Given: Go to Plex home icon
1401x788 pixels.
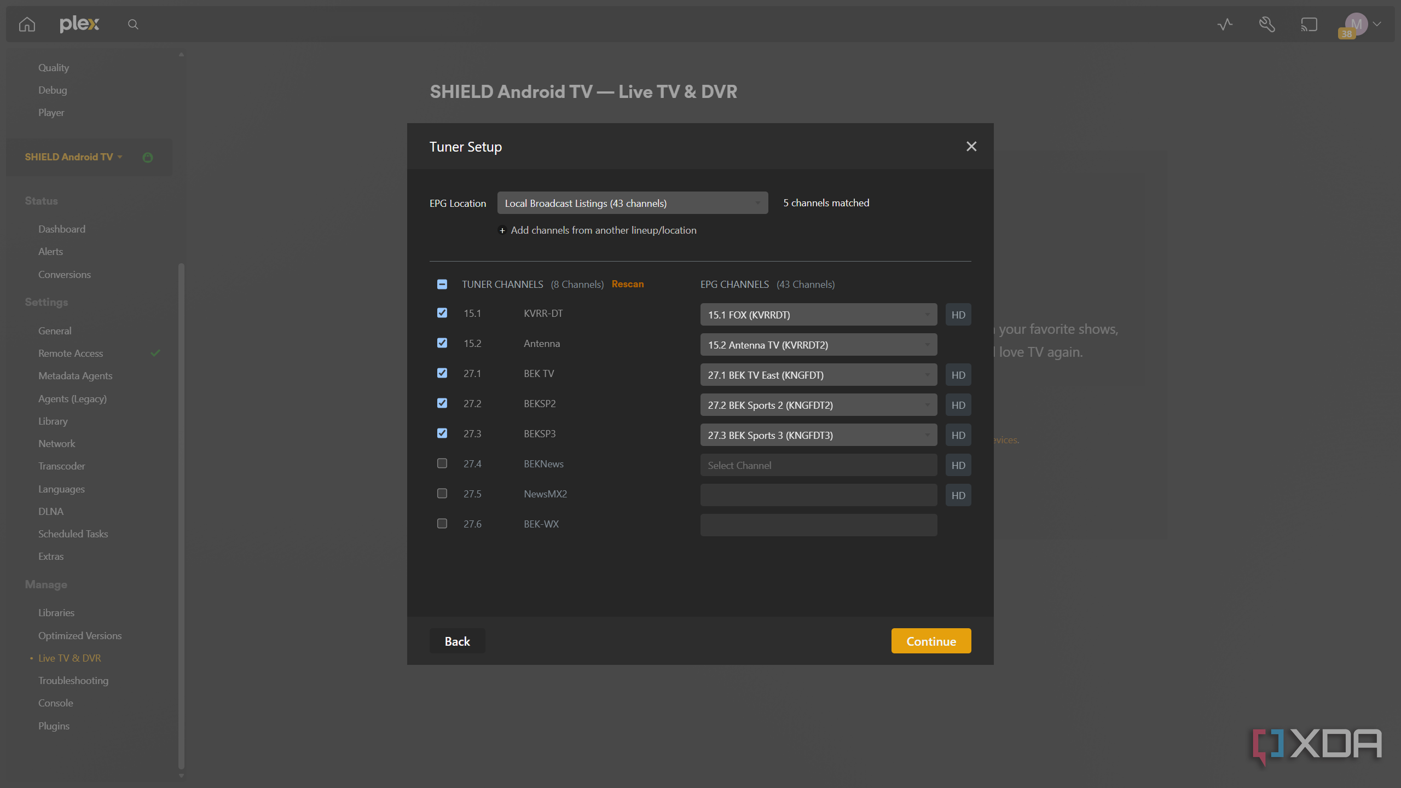Looking at the screenshot, I should (27, 24).
